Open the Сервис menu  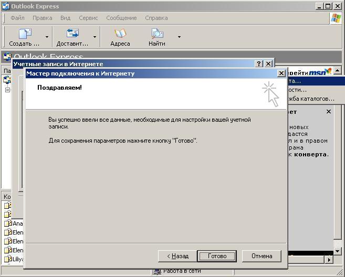point(88,18)
